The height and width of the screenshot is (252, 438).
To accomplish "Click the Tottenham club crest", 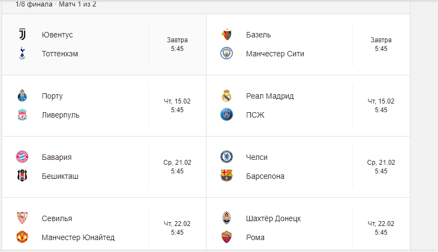I will point(22,54).
